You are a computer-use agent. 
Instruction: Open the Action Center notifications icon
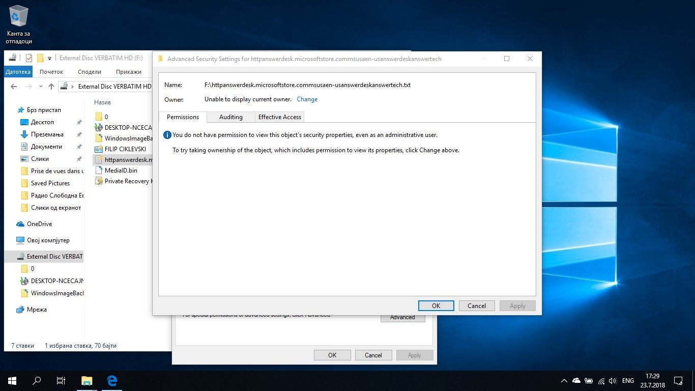click(678, 381)
